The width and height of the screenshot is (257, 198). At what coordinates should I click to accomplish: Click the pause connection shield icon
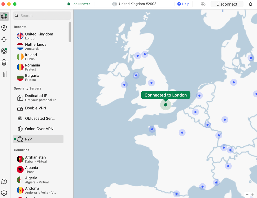pos(203,4)
